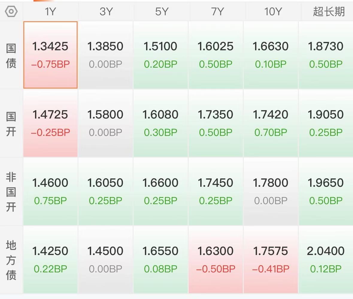353x299 pixels.
Task: Open the hexagon settings icon
Action: pos(11,11)
